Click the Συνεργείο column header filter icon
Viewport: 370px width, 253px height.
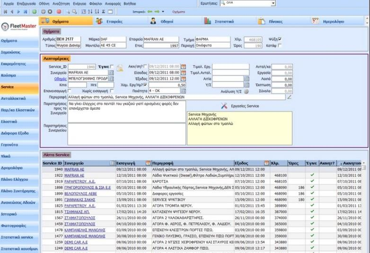112,163
